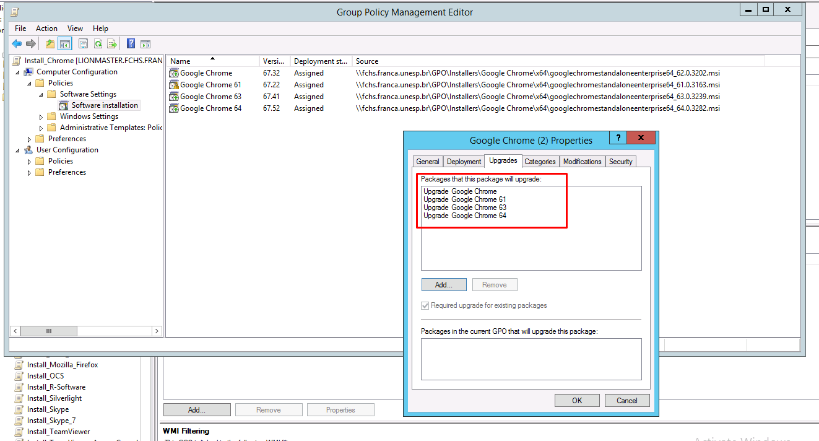Switch to the Deployment tab
819x441 pixels.
[x=464, y=162]
